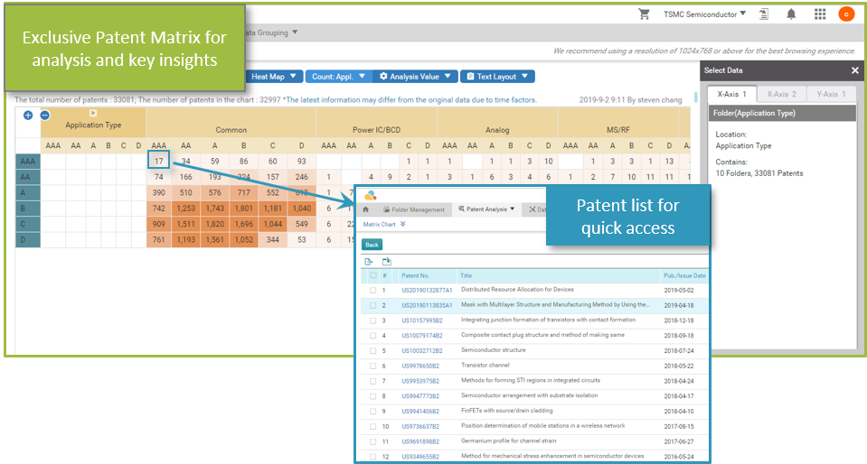Click the matrix cell with value 390
Image resolution: width=867 pixels, height=464 pixels.
[159, 193]
